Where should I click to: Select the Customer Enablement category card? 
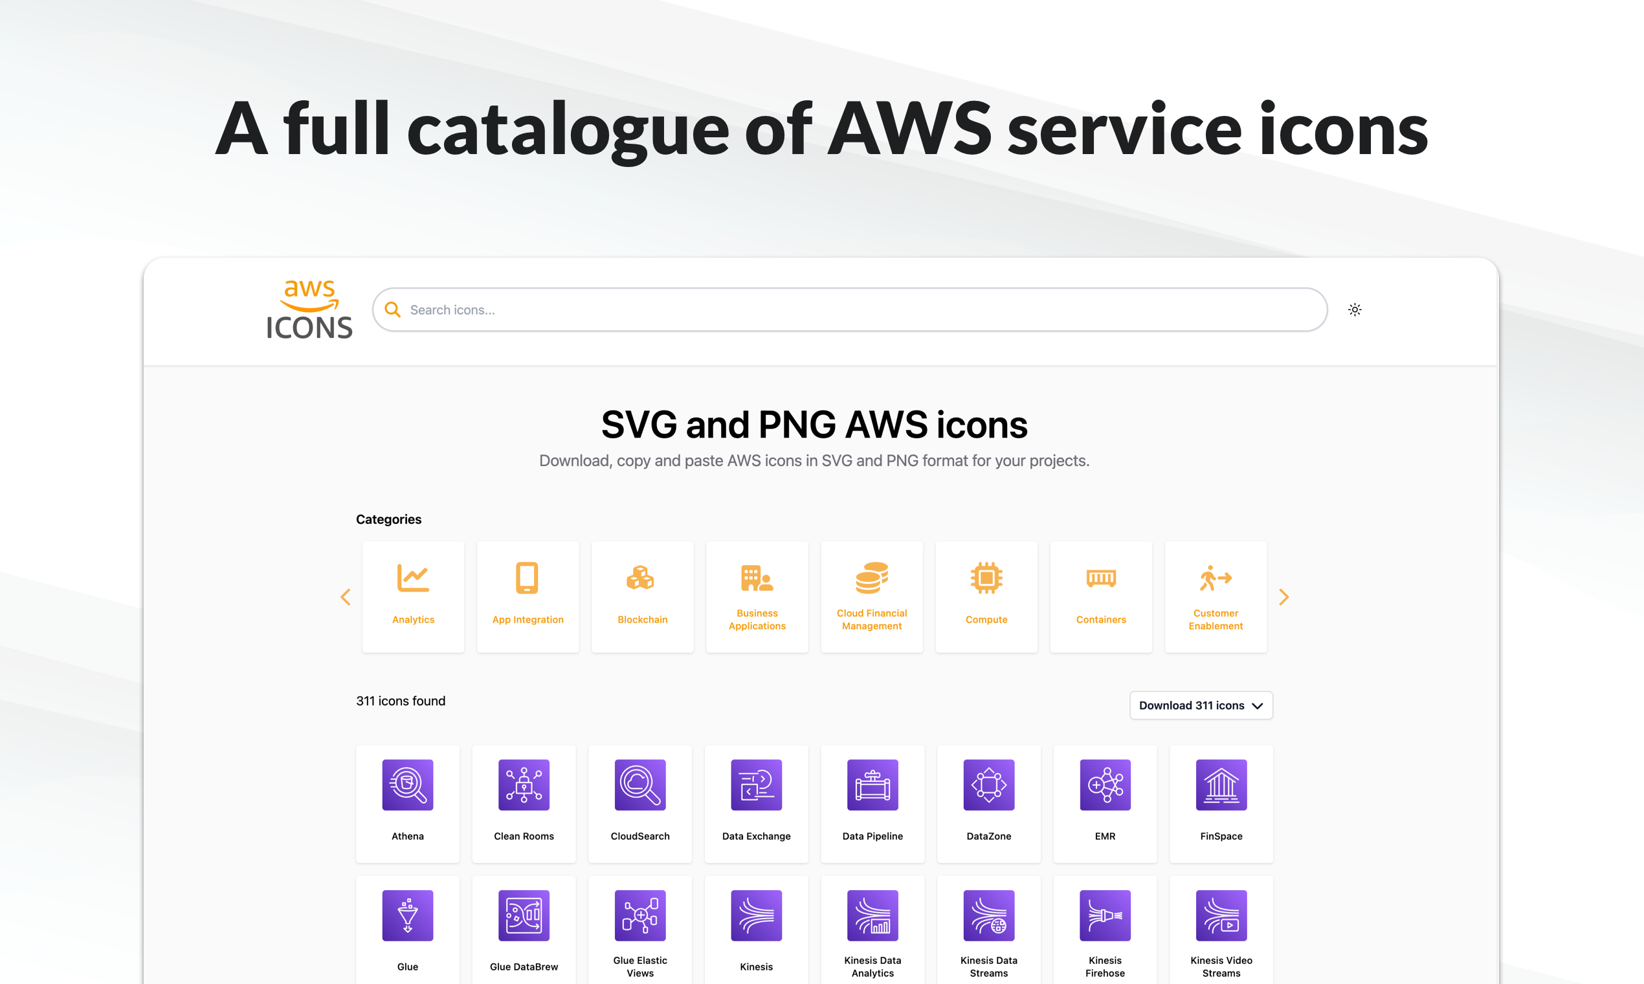point(1216,597)
